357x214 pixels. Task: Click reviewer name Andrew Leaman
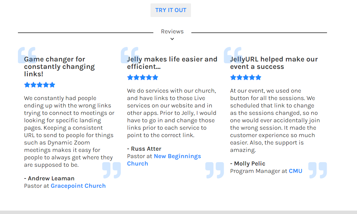pos(51,178)
